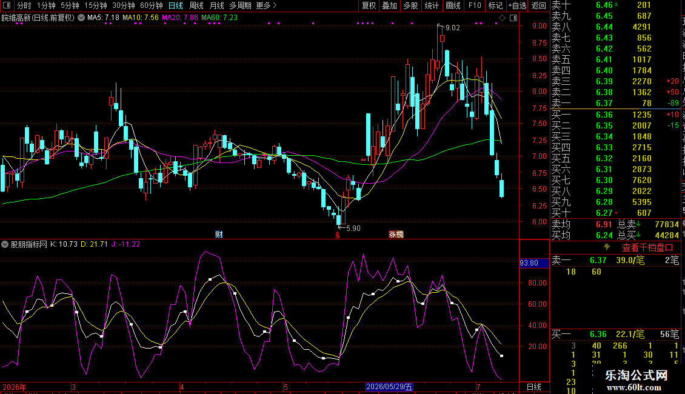Viewport: 685px width, 394px height.
Task: Click the 总卖 77834 total
Action: pyautogui.click(x=667, y=224)
